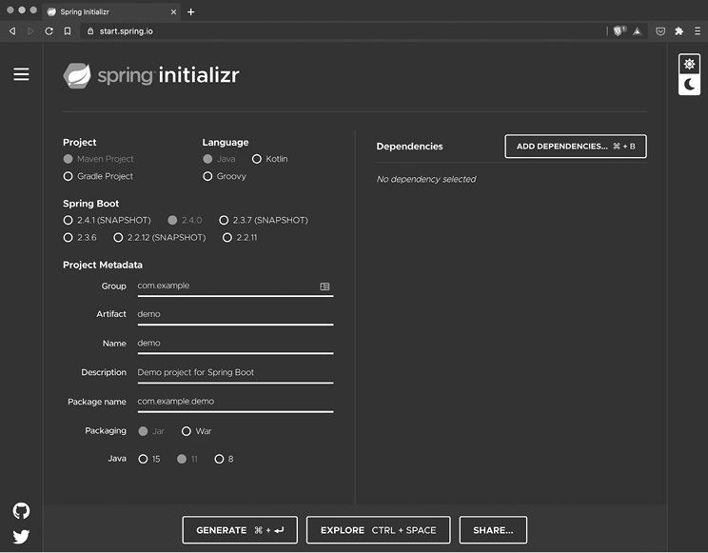Select Spring Boot version 2.3.6

click(68, 237)
